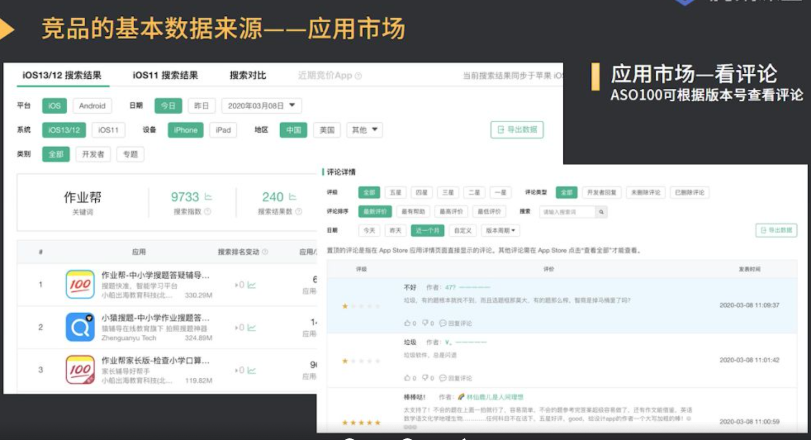Image resolution: width=811 pixels, height=440 pixels.
Task: Filter review type by 开发者回复
Action: [602, 193]
